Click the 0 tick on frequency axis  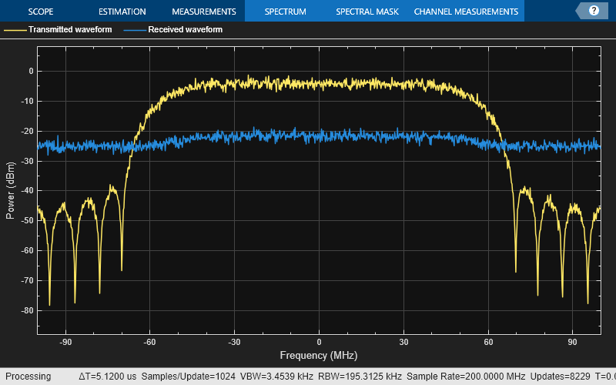click(319, 342)
